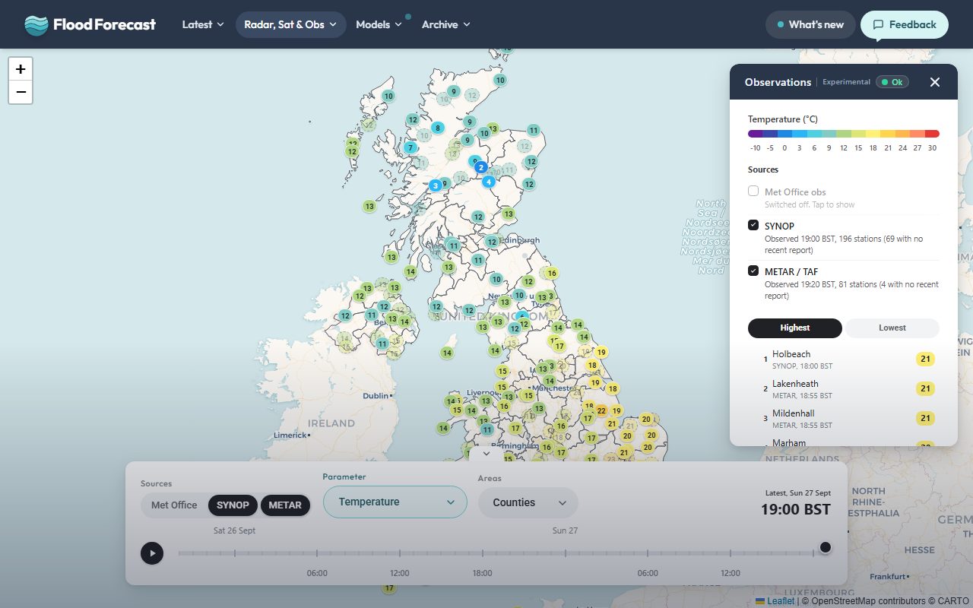Select Lakenheath in the highest list
Screen dimensions: 973x608
click(x=844, y=389)
